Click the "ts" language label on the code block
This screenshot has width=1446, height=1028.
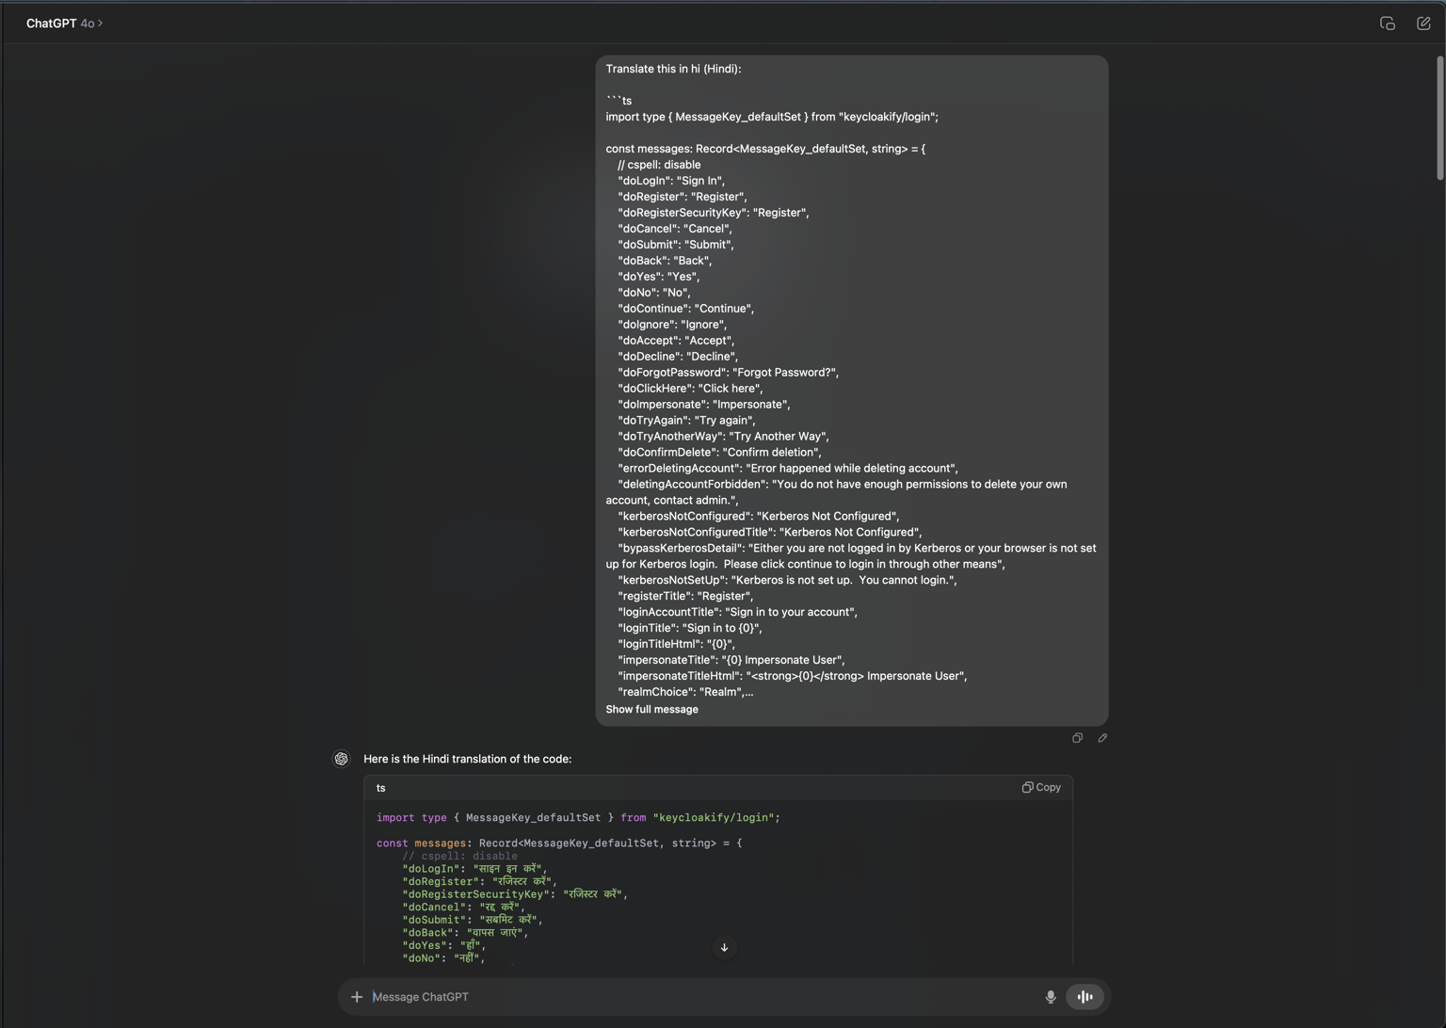point(380,788)
